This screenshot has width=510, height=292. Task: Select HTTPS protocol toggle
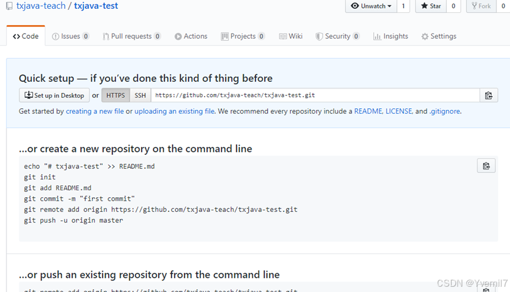pos(116,95)
